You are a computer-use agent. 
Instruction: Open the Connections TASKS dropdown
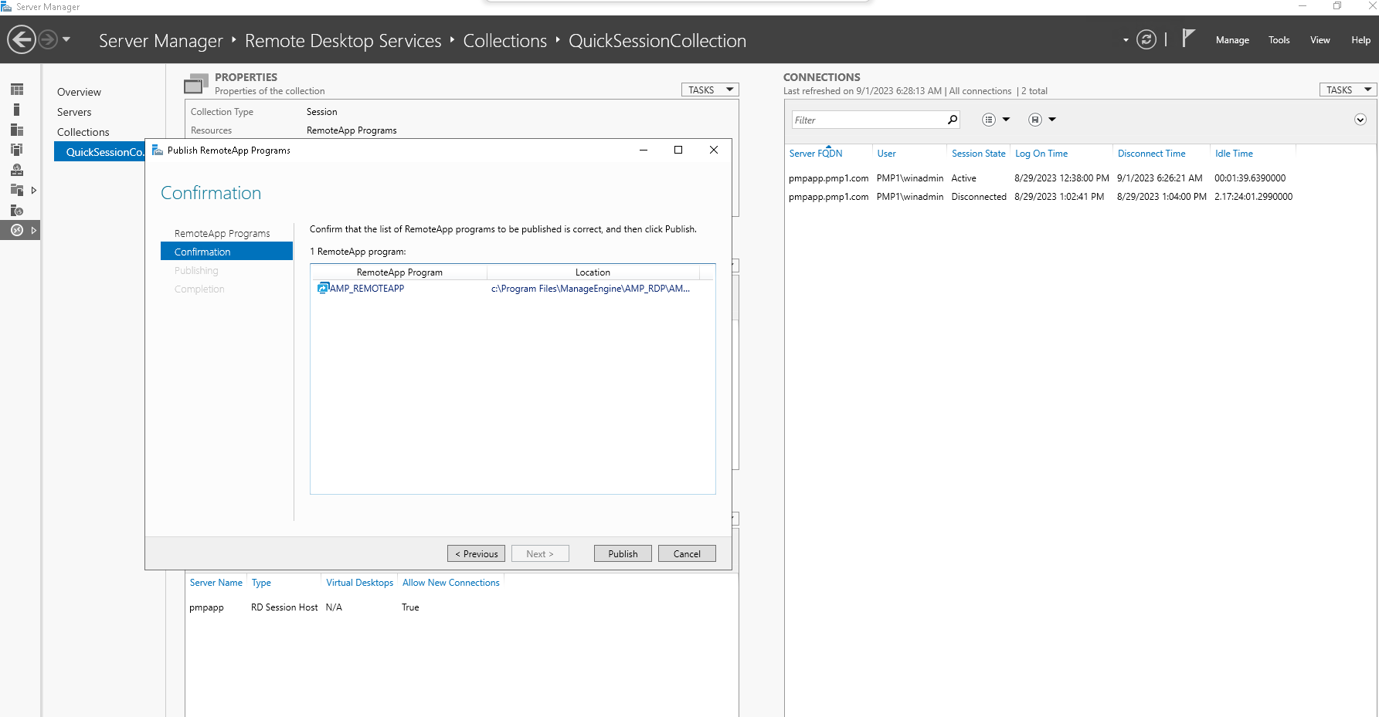click(x=1347, y=90)
